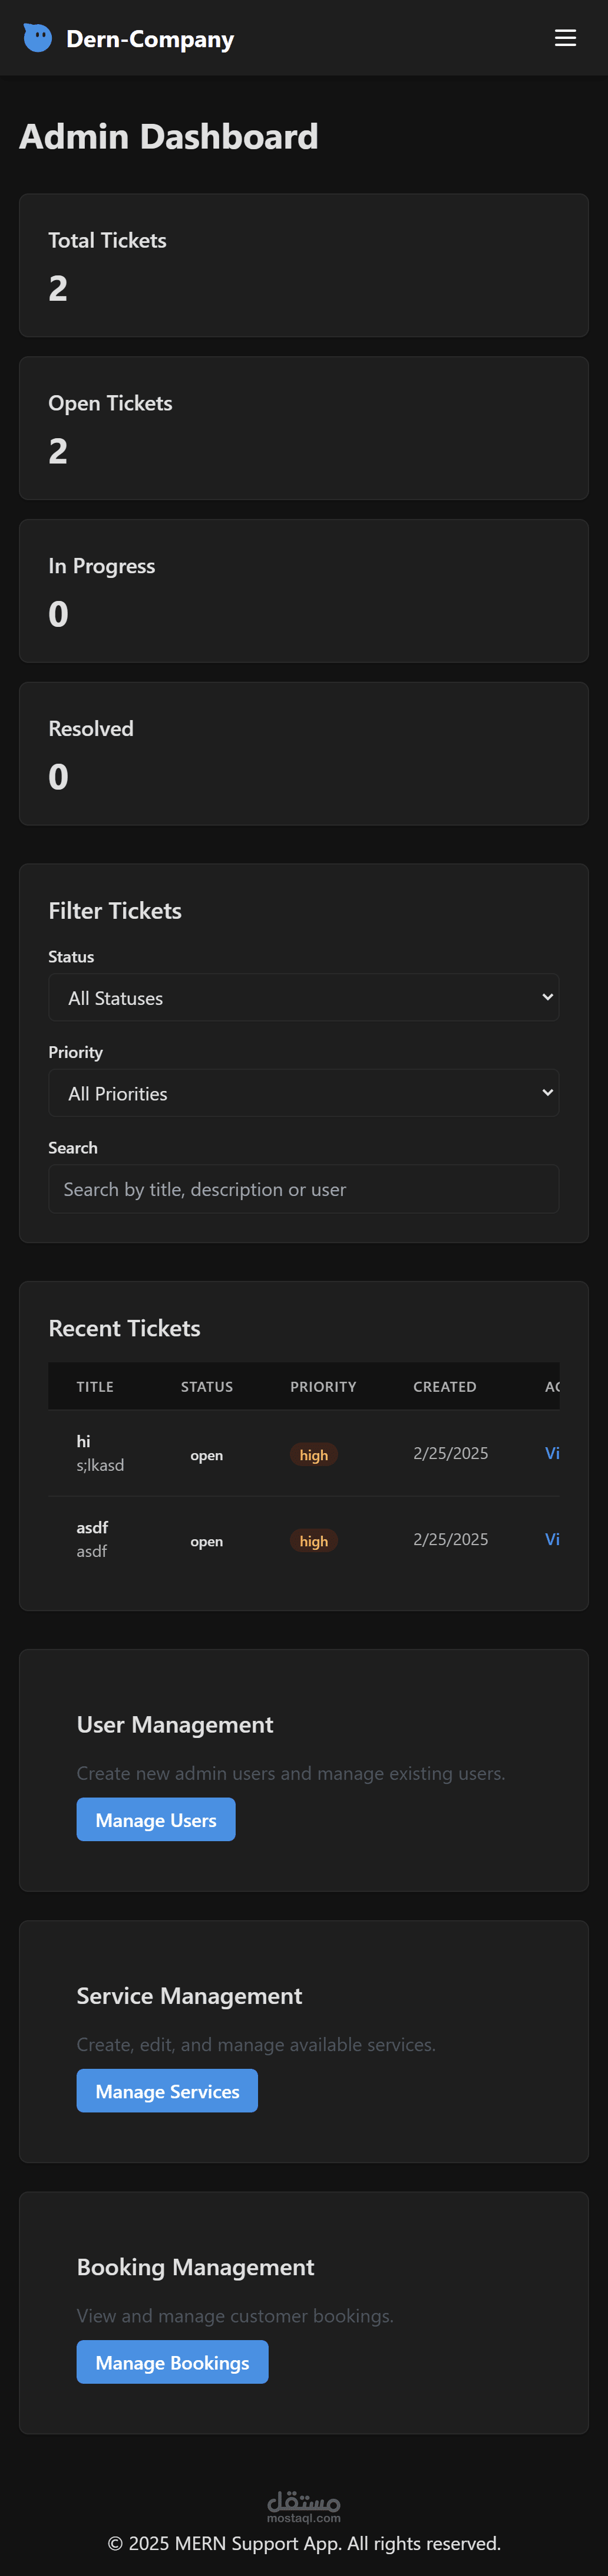Click the Dern-Company blue logo icon
Screen dimensions: 608x2576
[37, 38]
